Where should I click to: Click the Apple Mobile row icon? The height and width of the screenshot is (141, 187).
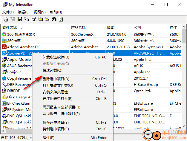(x=4, y=59)
